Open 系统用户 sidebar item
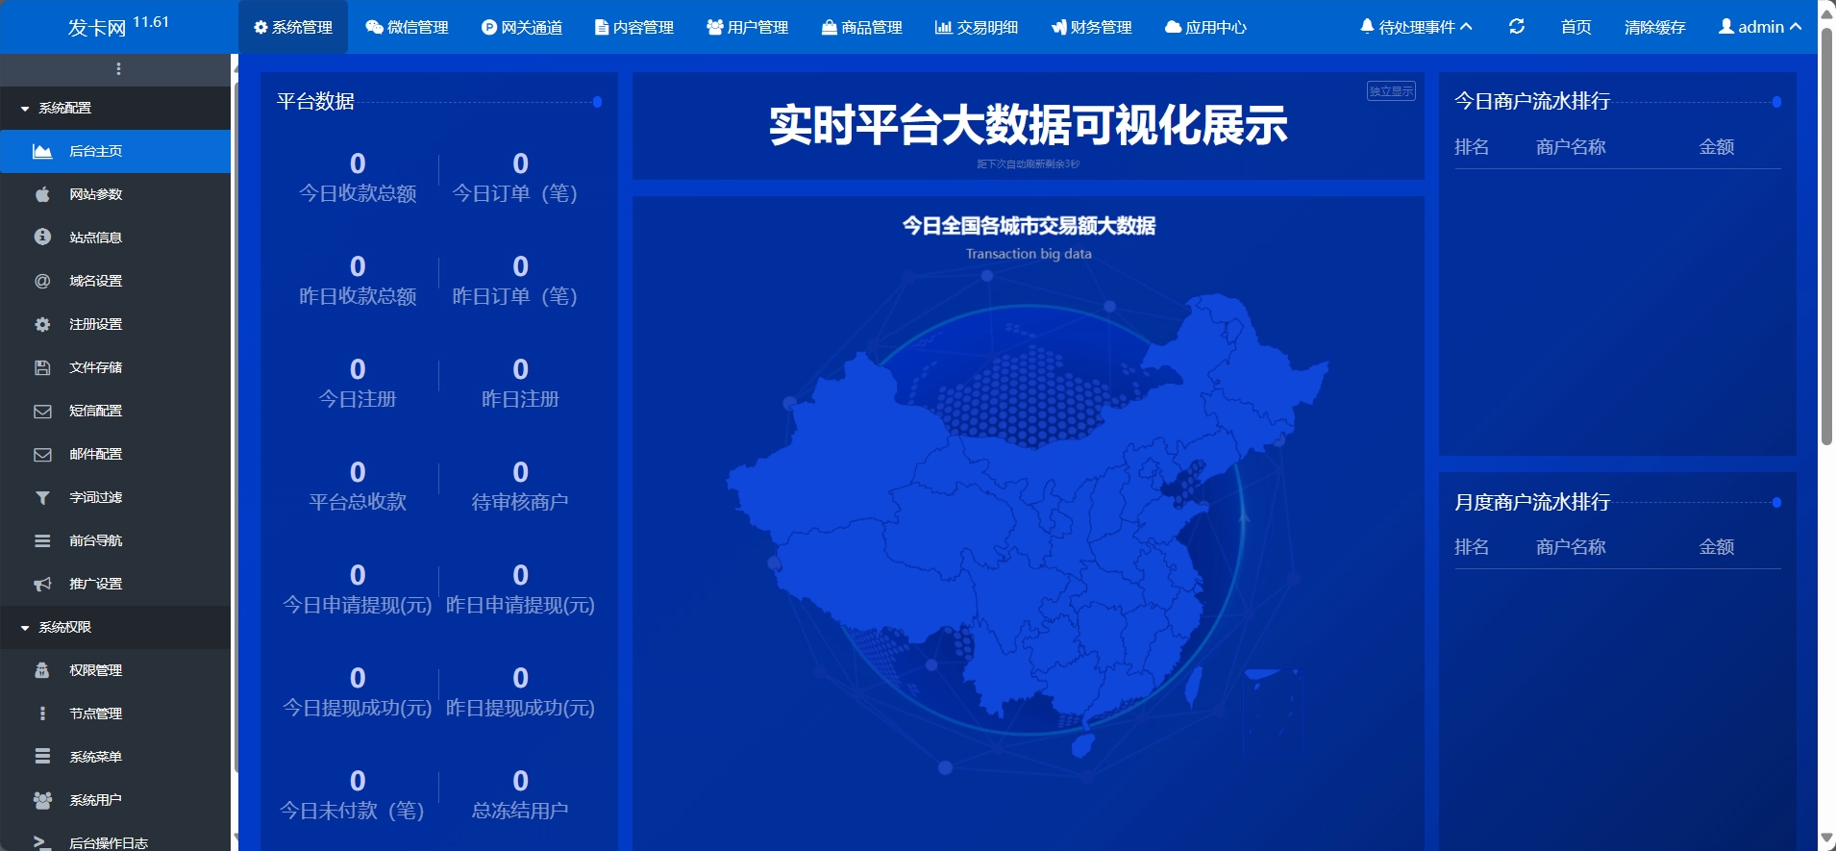The image size is (1836, 851). click(115, 800)
